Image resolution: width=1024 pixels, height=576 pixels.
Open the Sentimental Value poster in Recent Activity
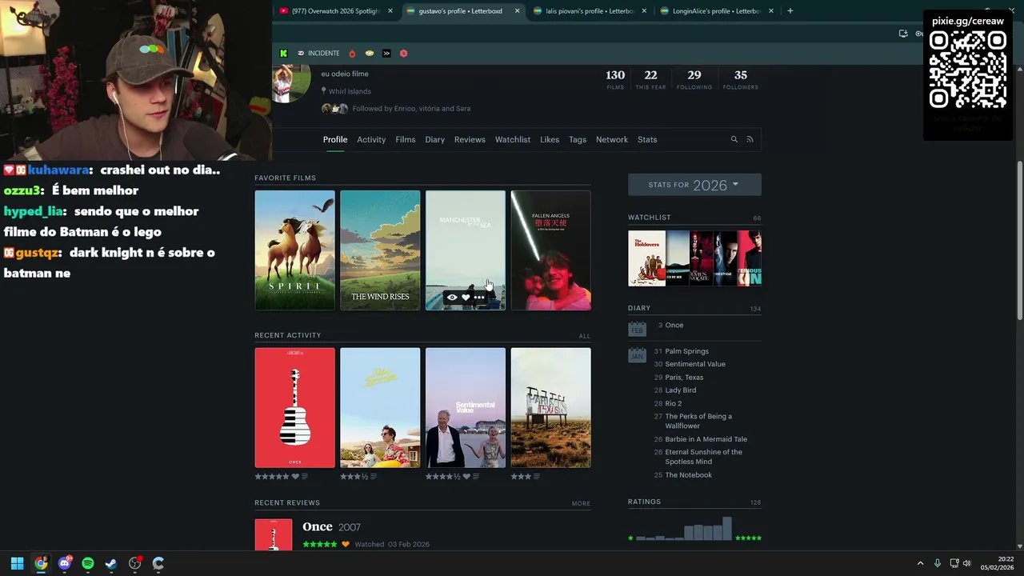coord(466,407)
